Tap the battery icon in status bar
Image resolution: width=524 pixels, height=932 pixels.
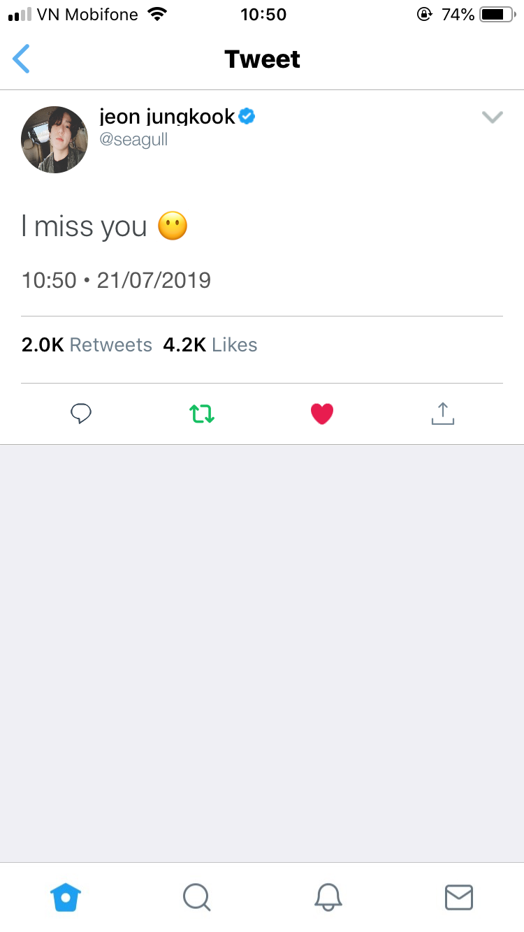(x=497, y=14)
